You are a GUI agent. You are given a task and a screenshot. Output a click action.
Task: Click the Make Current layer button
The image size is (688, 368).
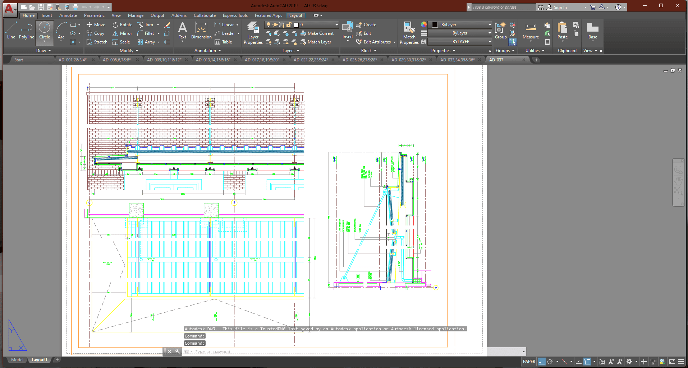317,33
